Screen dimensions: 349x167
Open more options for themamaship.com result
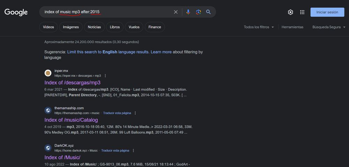point(135,113)
